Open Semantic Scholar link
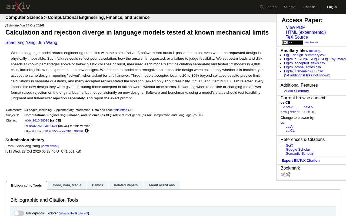 (x=300, y=154)
